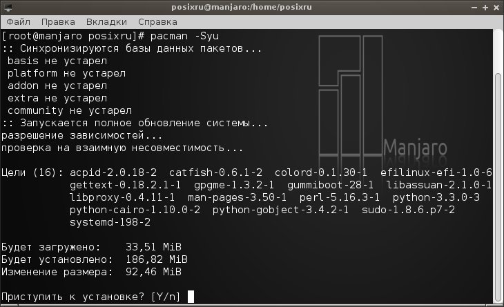Open the Файл menu
Viewport: 504px width, 307px height.
click(19, 22)
